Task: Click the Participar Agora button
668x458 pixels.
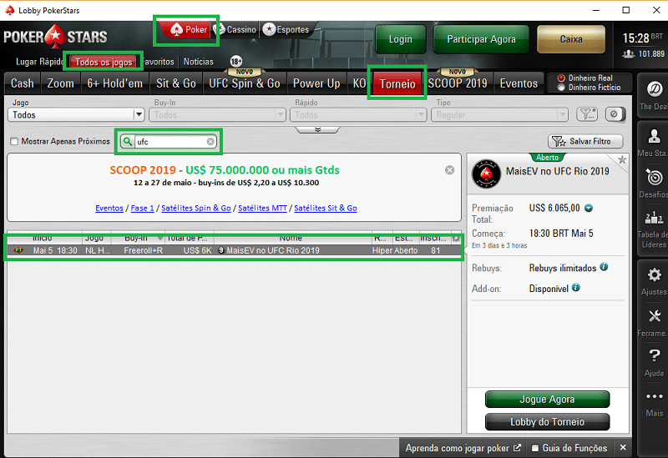Action: [481, 39]
